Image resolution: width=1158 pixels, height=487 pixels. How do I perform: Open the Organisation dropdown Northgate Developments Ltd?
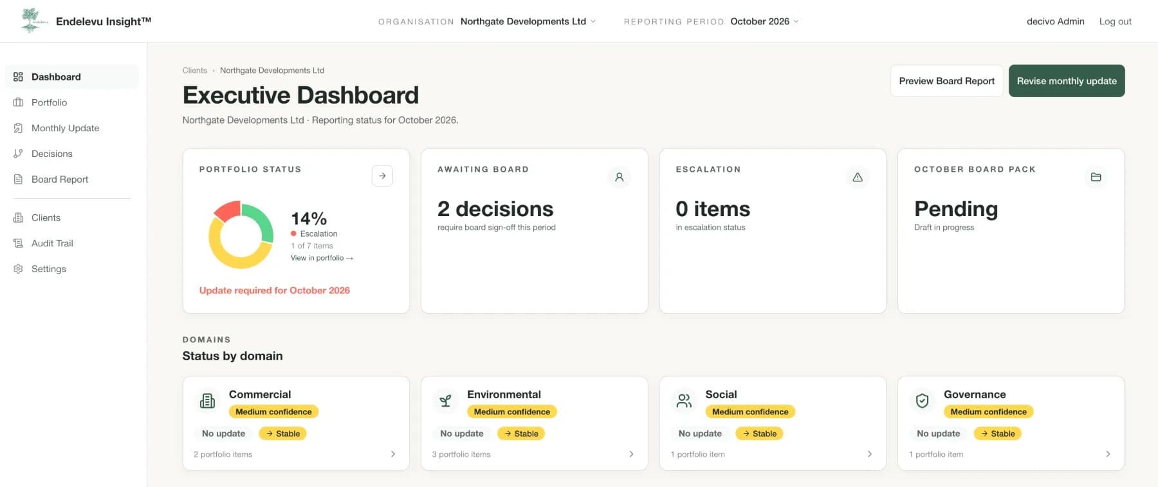coord(528,21)
